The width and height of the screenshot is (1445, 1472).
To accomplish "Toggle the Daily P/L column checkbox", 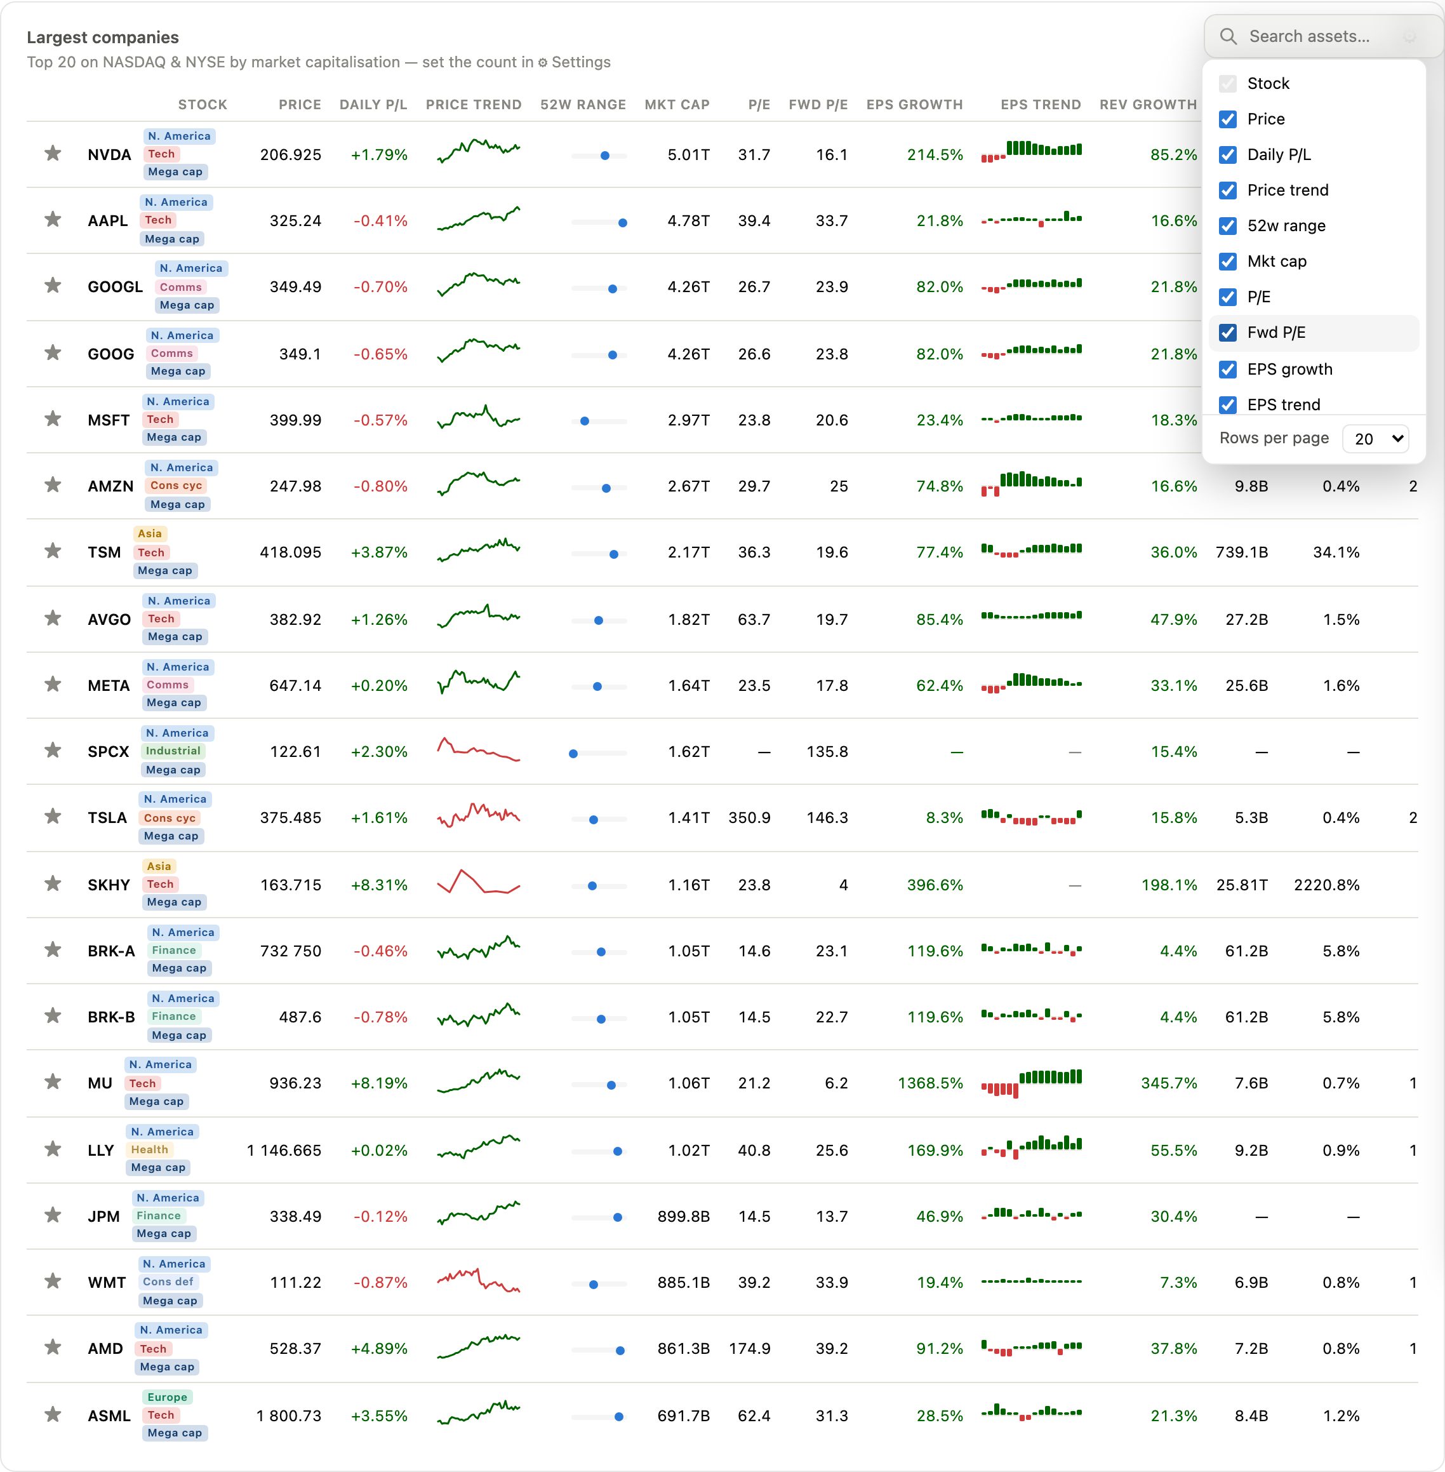I will (x=1228, y=155).
